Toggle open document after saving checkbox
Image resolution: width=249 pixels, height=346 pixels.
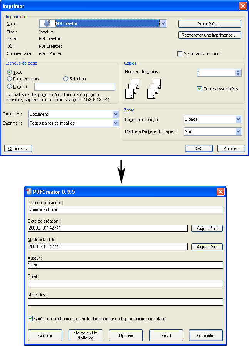(30, 318)
